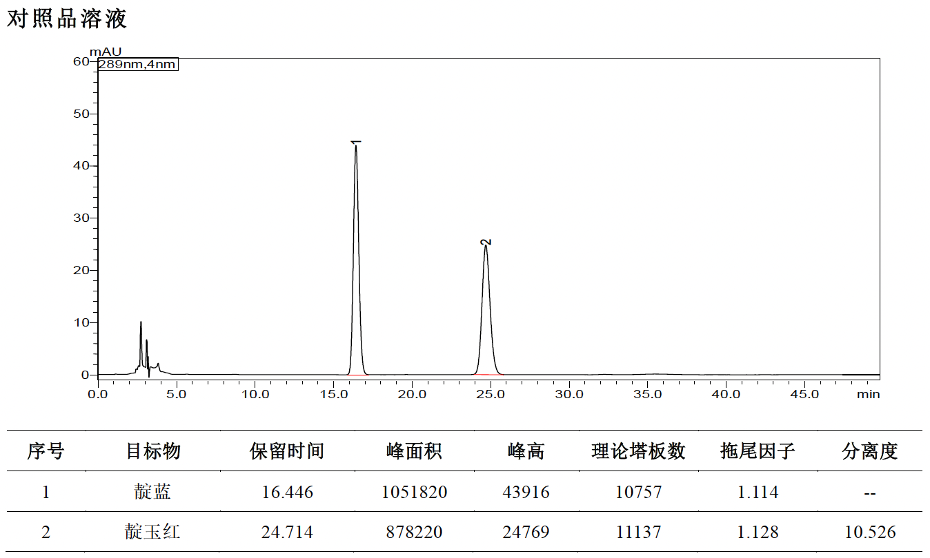Click the 15.0 tick on time axis
The height and width of the screenshot is (558, 930).
coord(333,394)
